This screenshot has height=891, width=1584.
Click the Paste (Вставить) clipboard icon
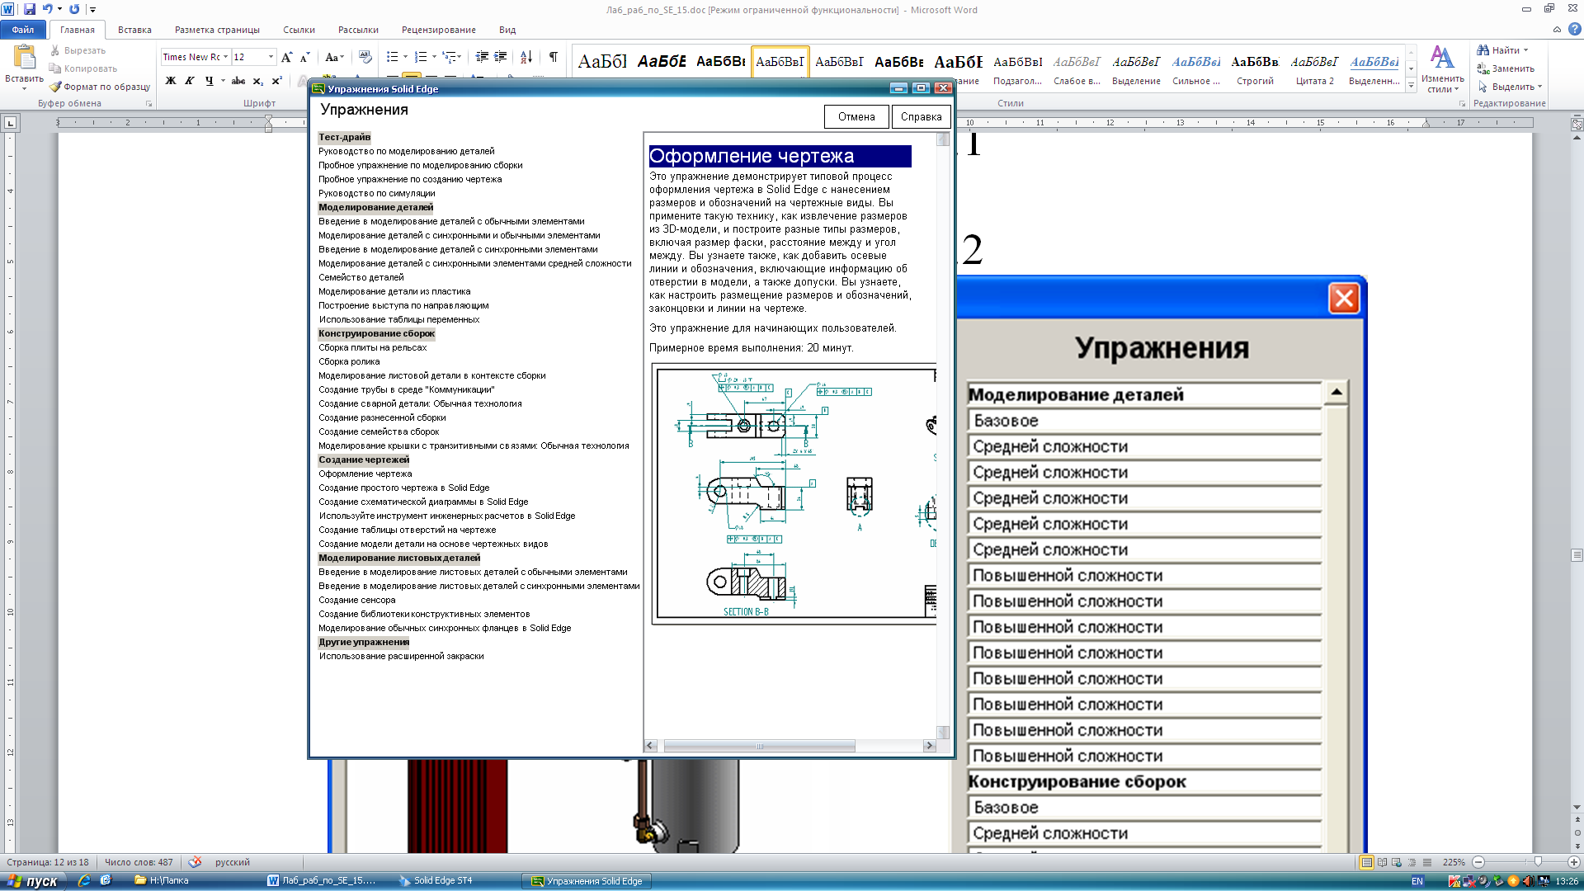[24, 57]
